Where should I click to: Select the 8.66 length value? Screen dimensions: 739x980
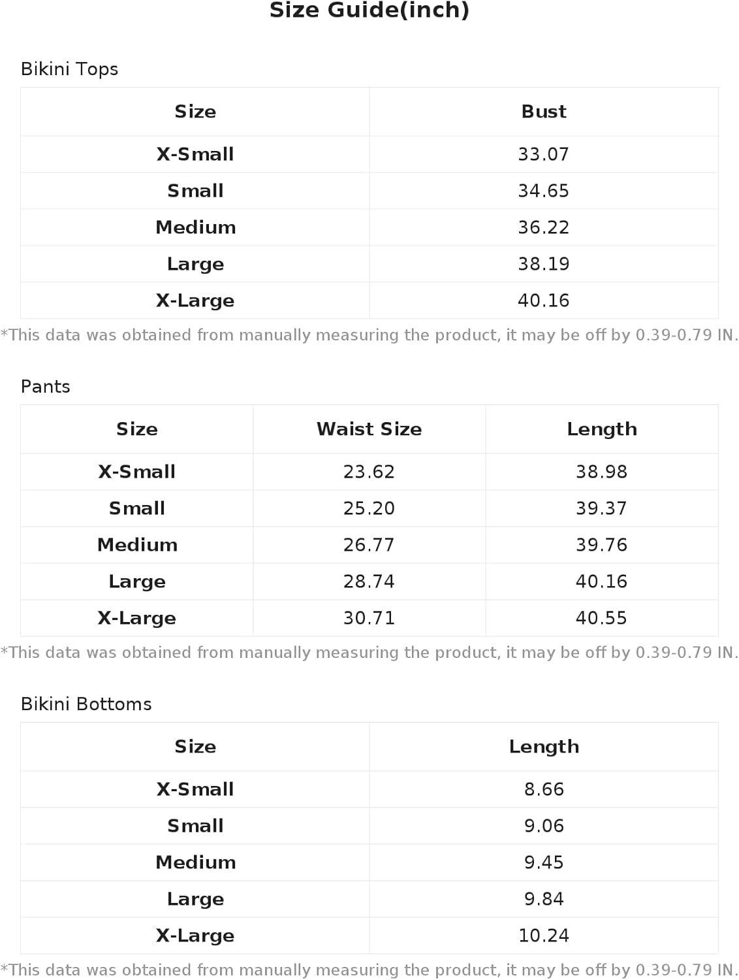pyautogui.click(x=543, y=789)
